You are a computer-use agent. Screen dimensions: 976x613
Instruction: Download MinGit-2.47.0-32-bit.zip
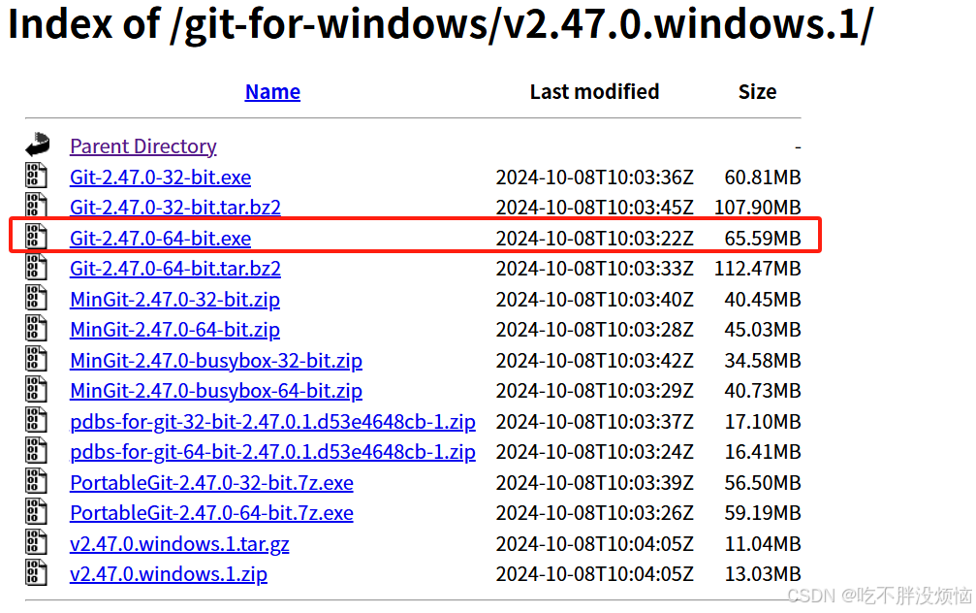coord(174,300)
